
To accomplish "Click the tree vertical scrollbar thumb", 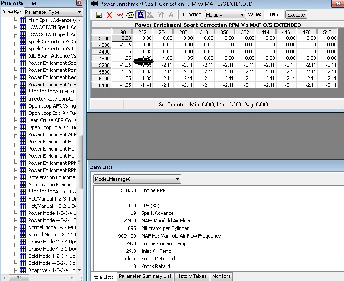I will (79, 162).
